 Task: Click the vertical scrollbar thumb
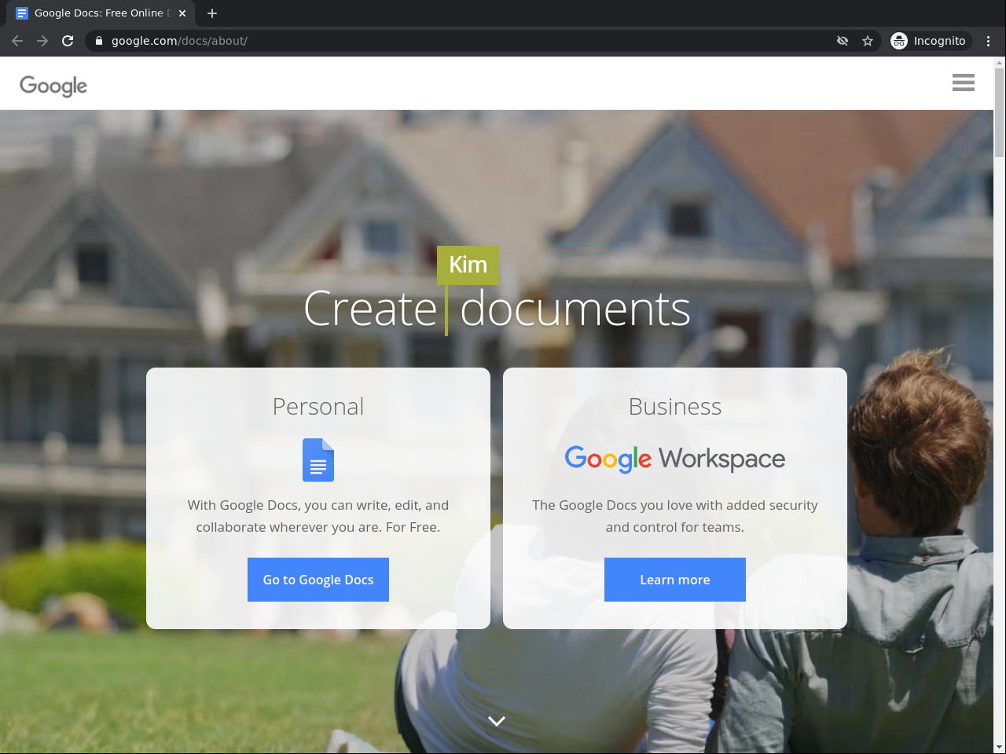(x=1000, y=112)
